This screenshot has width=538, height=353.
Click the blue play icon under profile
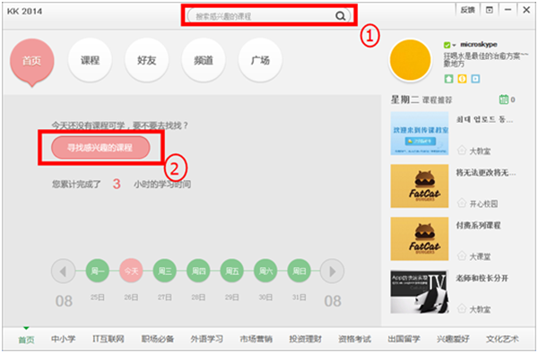(x=475, y=79)
